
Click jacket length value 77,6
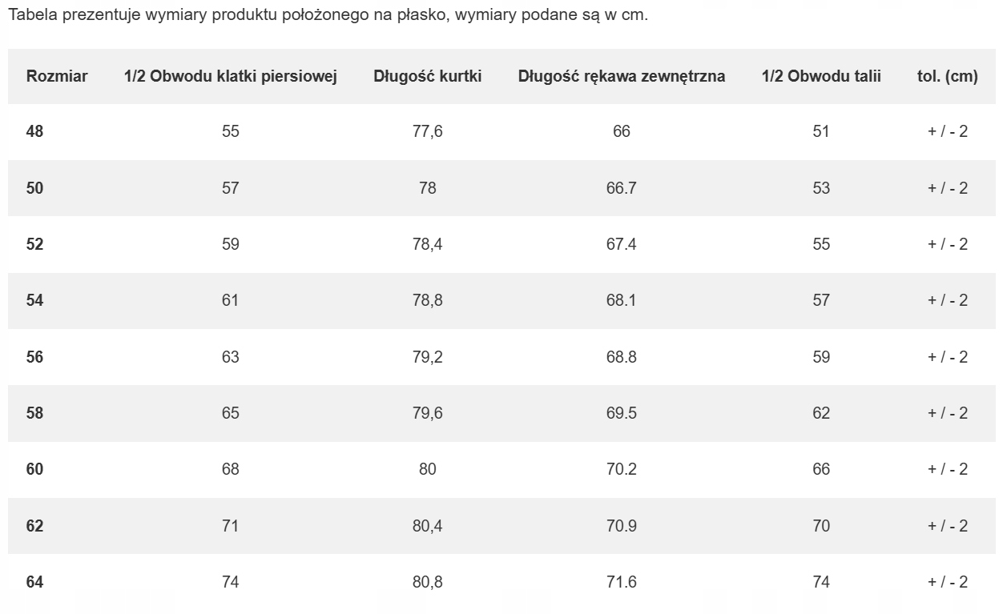coord(427,131)
